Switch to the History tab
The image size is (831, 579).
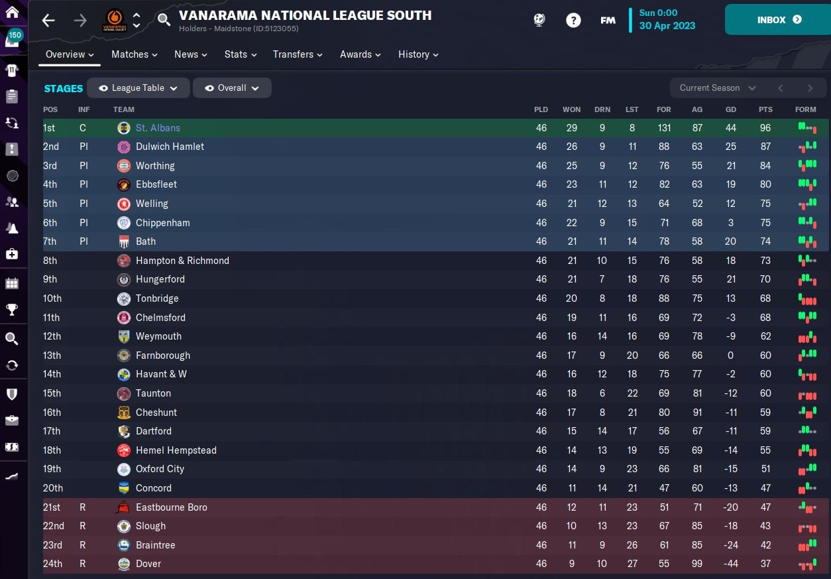point(418,54)
